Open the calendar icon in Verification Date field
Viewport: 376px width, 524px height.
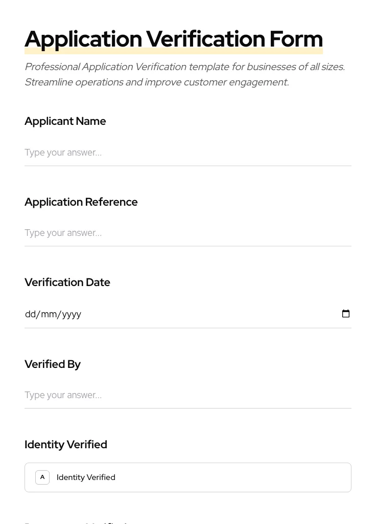pyautogui.click(x=346, y=313)
